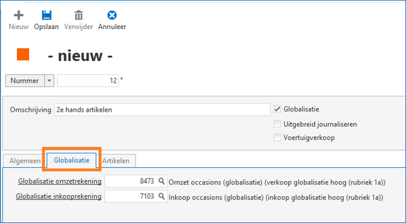This screenshot has width=406, height=223.
Task: Enable the Voertuigverkoop checkbox
Action: pyautogui.click(x=278, y=138)
